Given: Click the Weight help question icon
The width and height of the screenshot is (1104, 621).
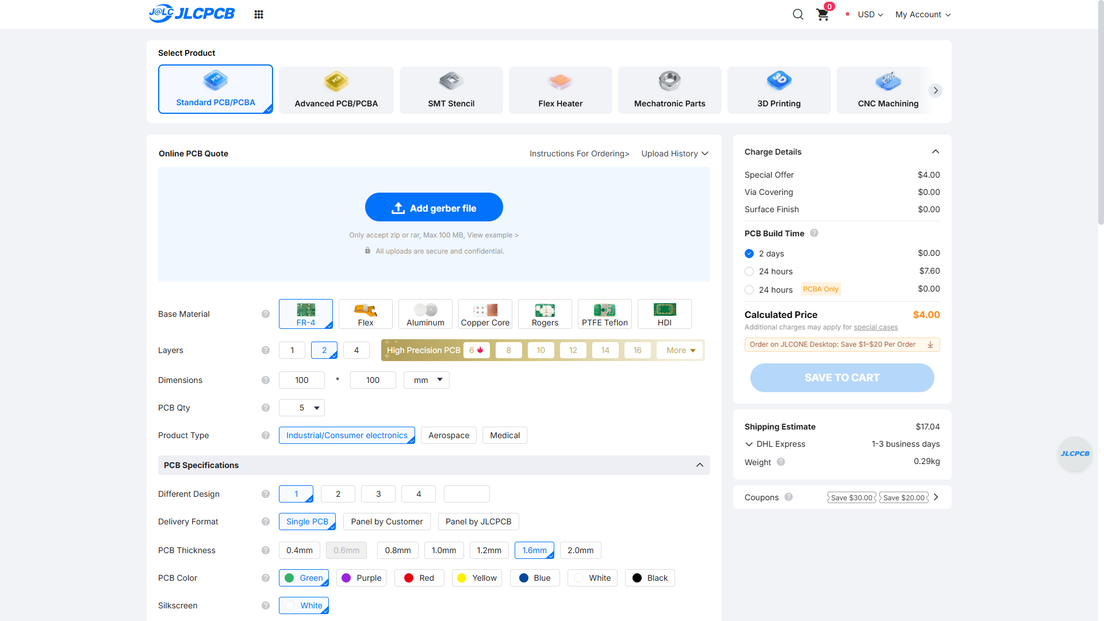Looking at the screenshot, I should [x=781, y=462].
